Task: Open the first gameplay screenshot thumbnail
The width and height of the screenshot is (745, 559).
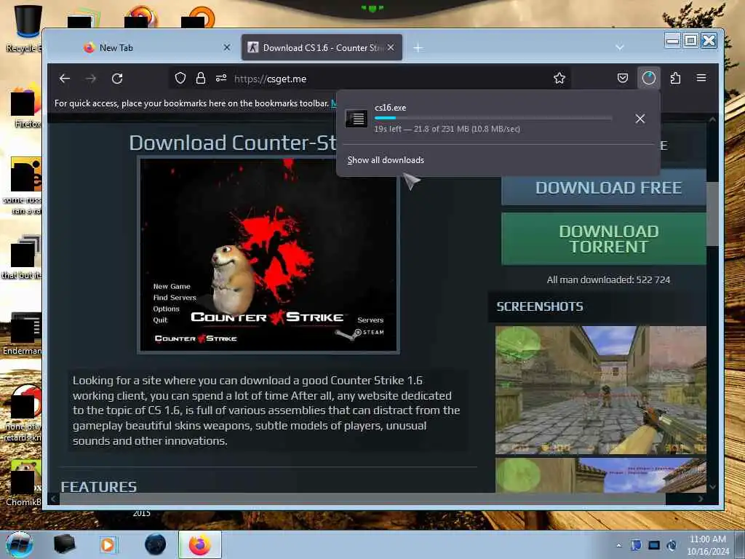Action: point(600,390)
